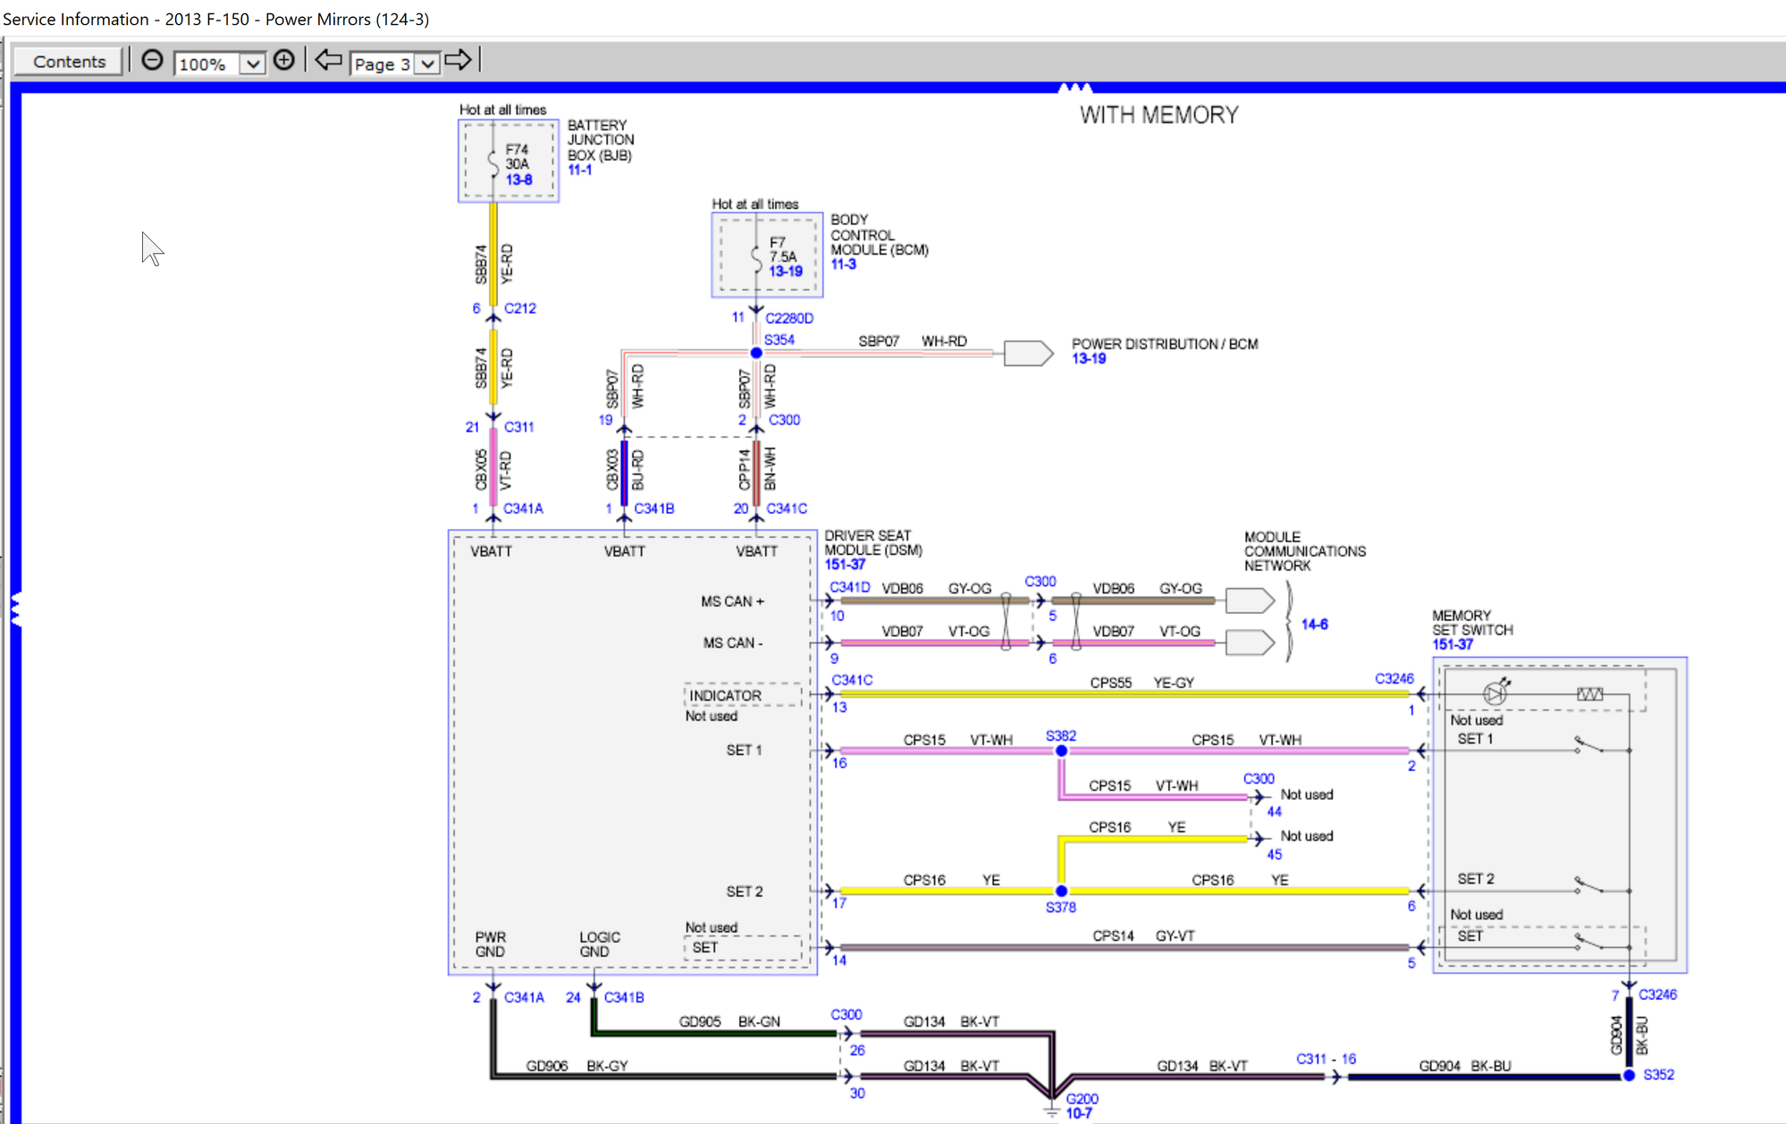Go to next page with right arrow
The width and height of the screenshot is (1786, 1124).
458,60
